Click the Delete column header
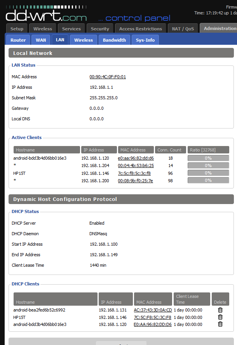 (220, 299)
